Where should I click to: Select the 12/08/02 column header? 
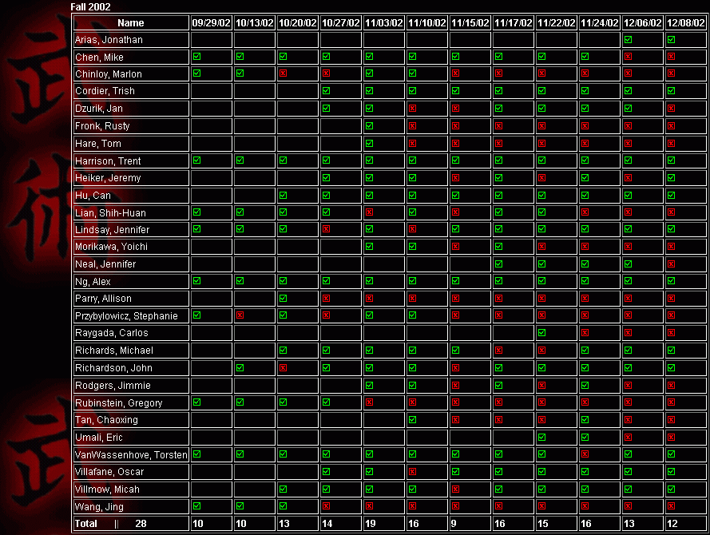685,23
